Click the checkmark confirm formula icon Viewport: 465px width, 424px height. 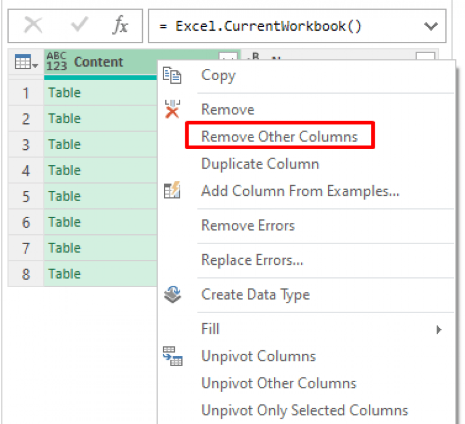pos(80,25)
